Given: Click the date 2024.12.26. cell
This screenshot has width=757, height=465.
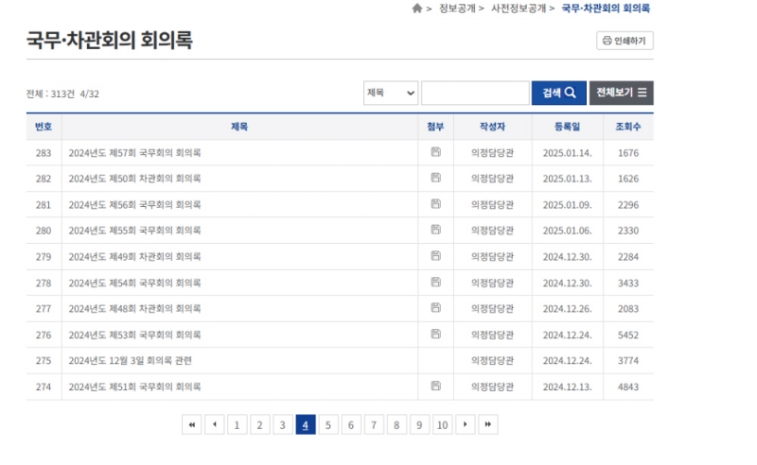Looking at the screenshot, I should point(567,309).
